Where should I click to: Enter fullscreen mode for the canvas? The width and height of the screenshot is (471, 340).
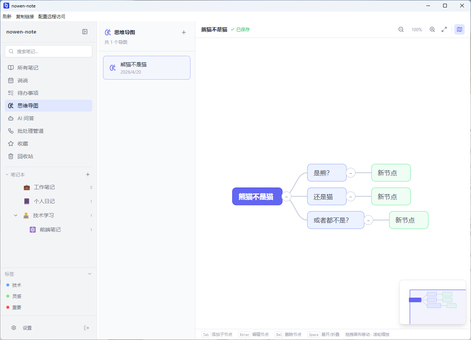point(444,29)
